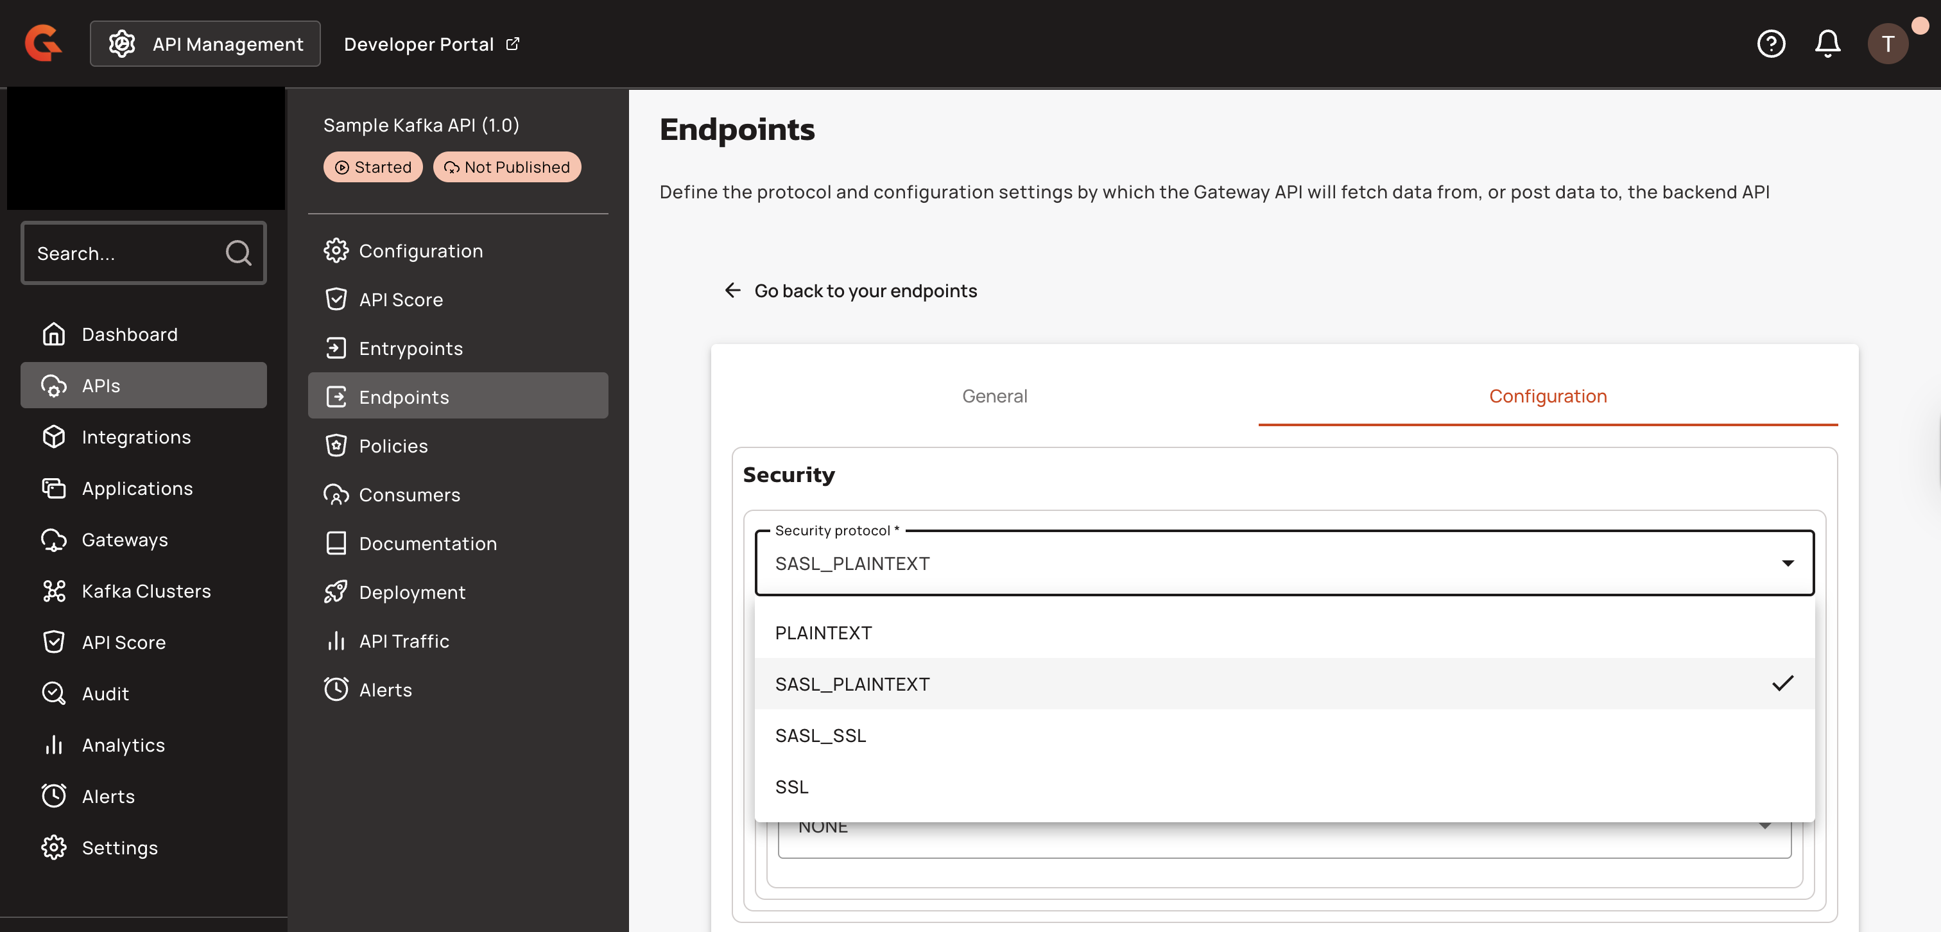The image size is (1941, 932).
Task: Click the help question mark icon
Action: point(1771,44)
